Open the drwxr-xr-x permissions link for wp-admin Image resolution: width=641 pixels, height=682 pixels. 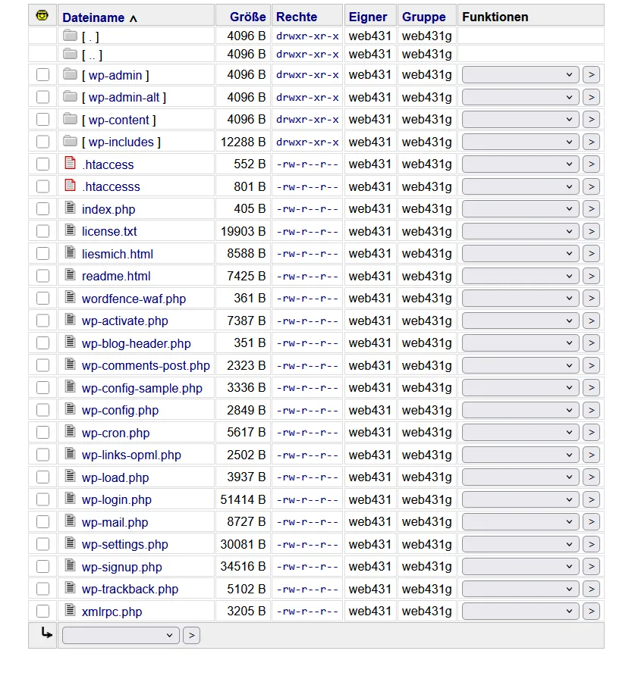coord(307,75)
